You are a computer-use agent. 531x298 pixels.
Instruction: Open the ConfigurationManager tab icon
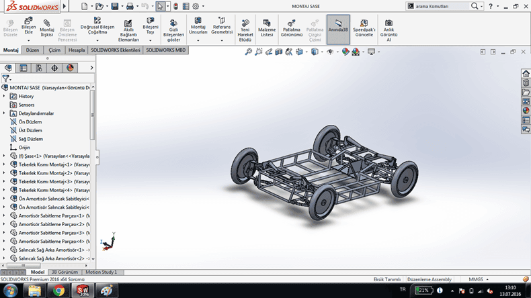pyautogui.click(x=39, y=68)
